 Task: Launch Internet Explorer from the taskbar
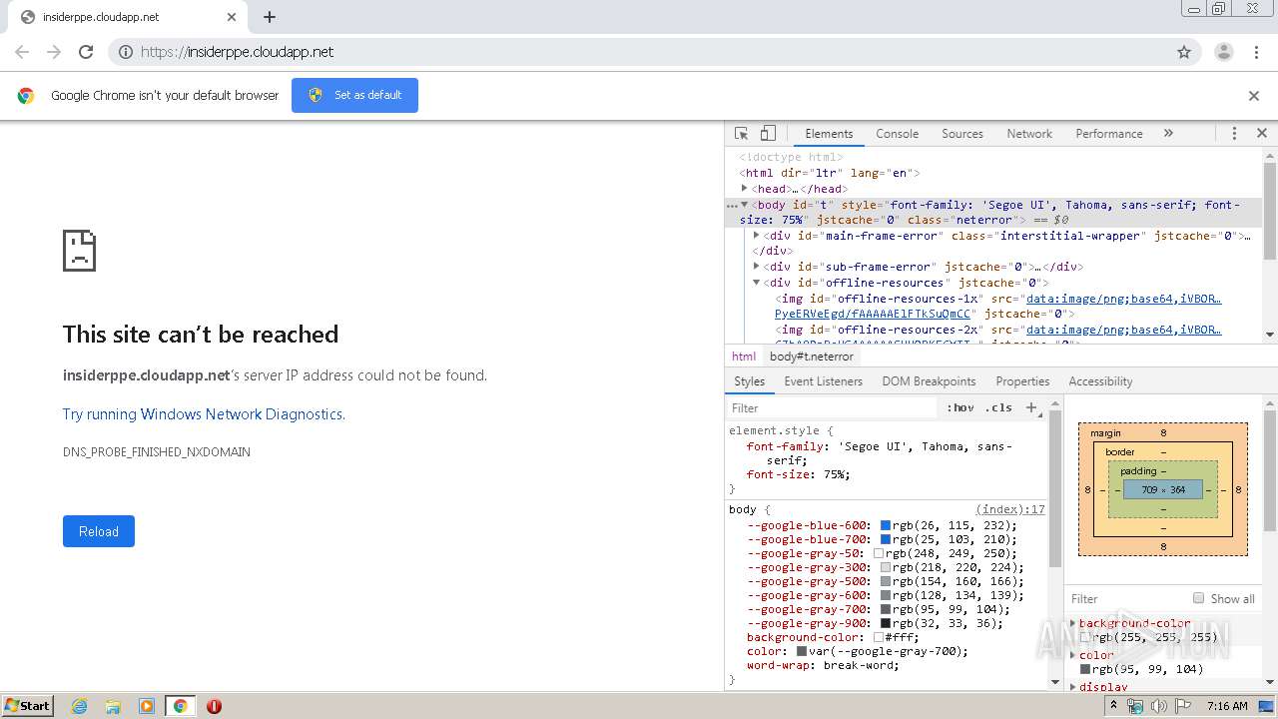pos(79,706)
